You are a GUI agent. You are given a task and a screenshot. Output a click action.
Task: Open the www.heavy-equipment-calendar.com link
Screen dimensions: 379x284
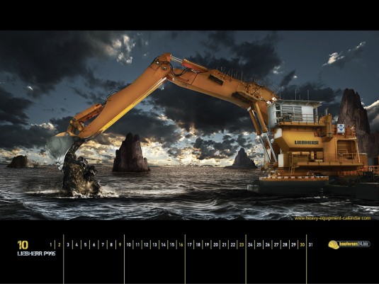[x=332, y=218]
